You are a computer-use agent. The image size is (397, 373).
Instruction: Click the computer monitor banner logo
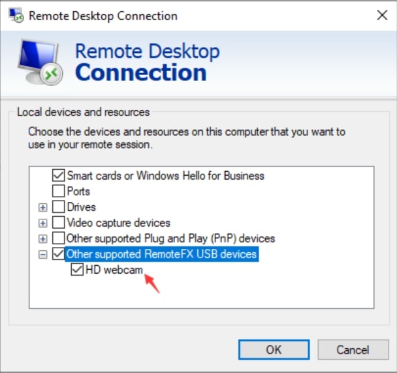40,62
